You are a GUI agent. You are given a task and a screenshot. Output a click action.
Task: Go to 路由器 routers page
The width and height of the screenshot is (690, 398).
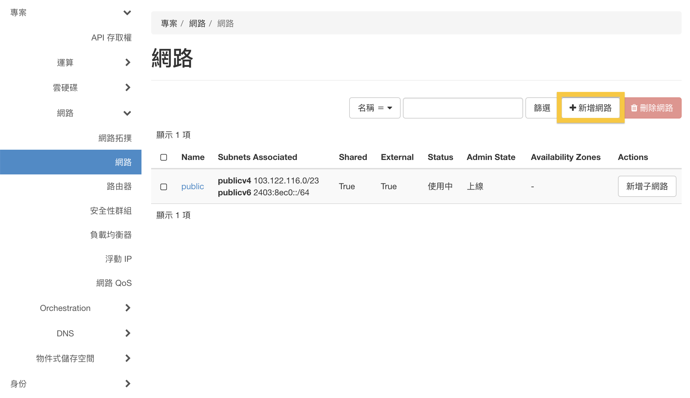[x=119, y=186]
